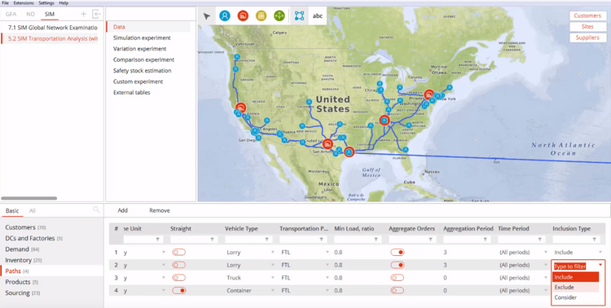
Task: Choose the yellow supplier placement tool
Action: point(261,15)
